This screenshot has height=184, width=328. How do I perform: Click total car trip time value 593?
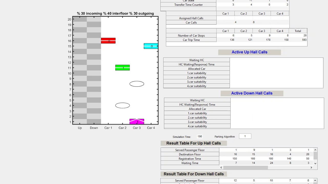coord(304,40)
